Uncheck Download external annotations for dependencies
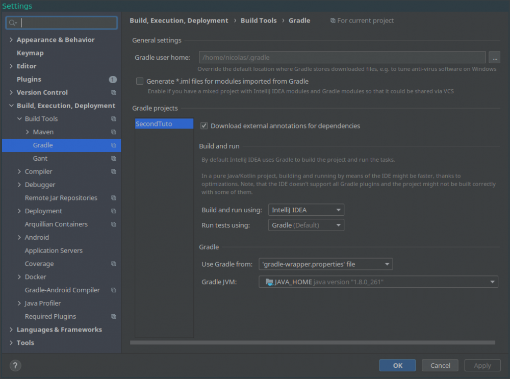510x379 pixels. 204,126
